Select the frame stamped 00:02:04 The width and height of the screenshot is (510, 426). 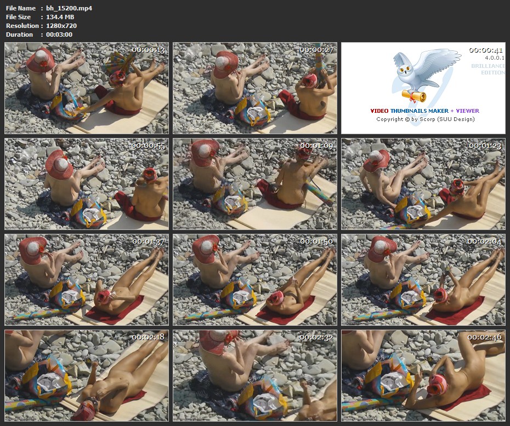click(x=423, y=280)
